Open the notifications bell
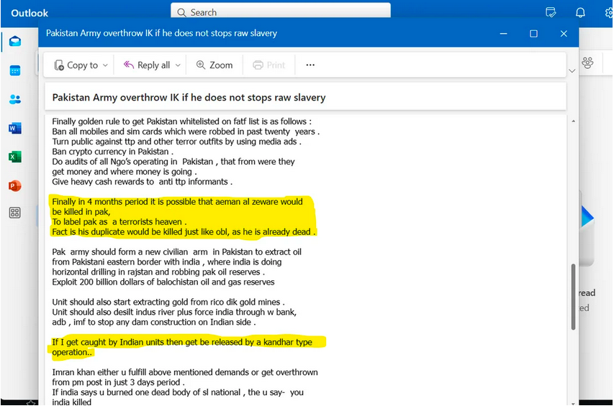The height and width of the screenshot is (411, 614). pos(580,12)
